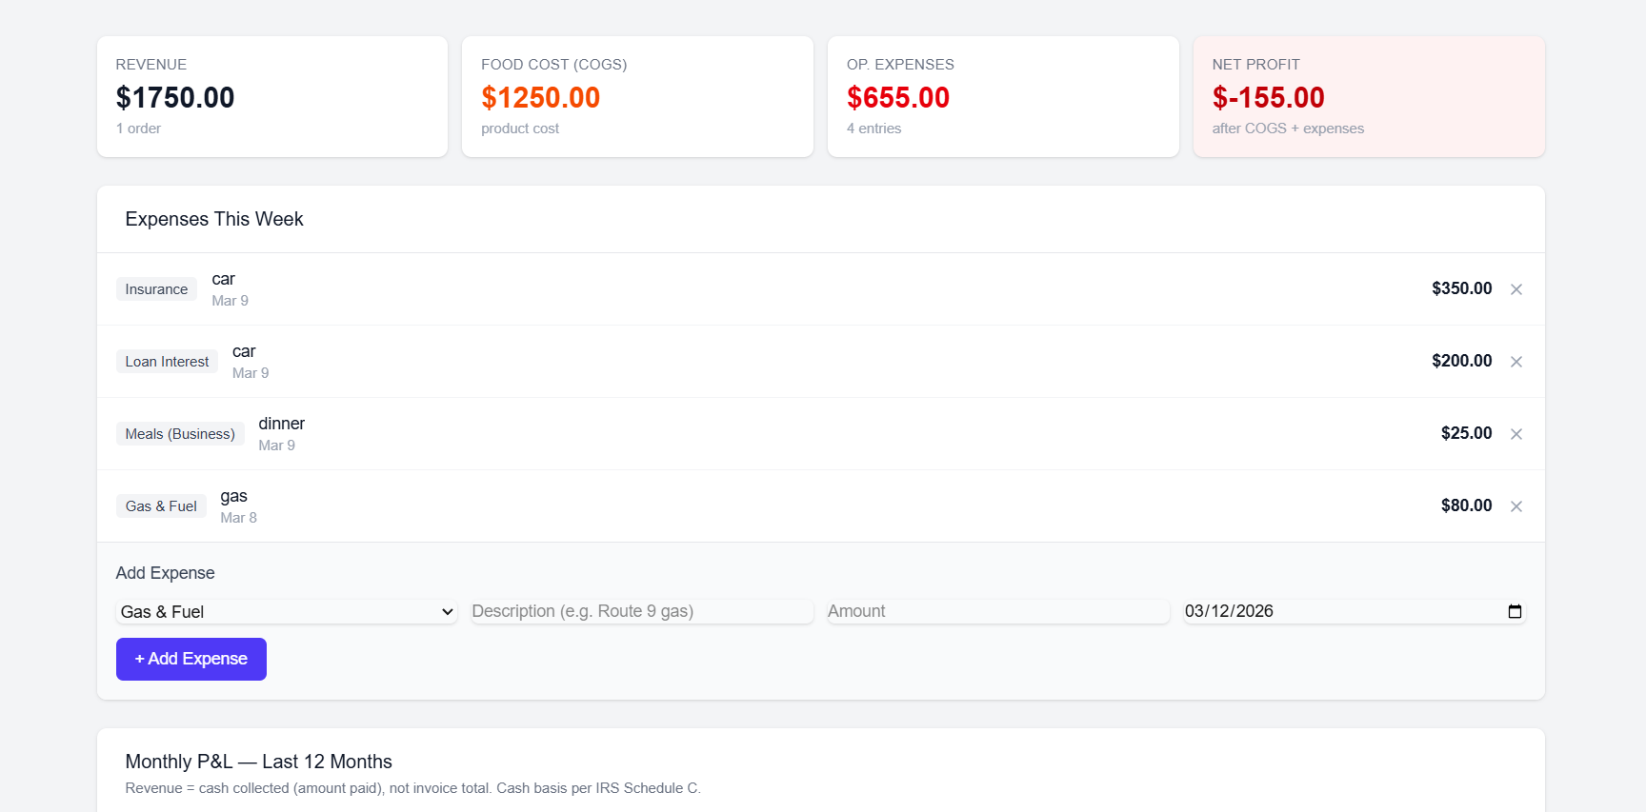Screen dimensions: 1646x812
Task: Remove the Loan Interest car entry
Action: pos(1516,362)
